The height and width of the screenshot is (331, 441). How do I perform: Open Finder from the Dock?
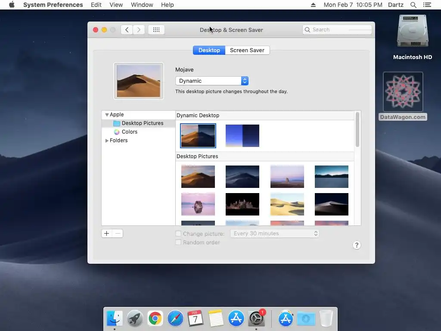pos(115,319)
